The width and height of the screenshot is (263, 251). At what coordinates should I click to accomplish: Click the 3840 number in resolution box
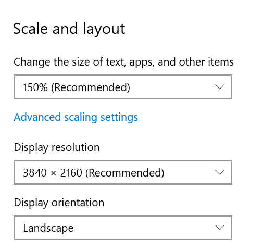coord(35,173)
